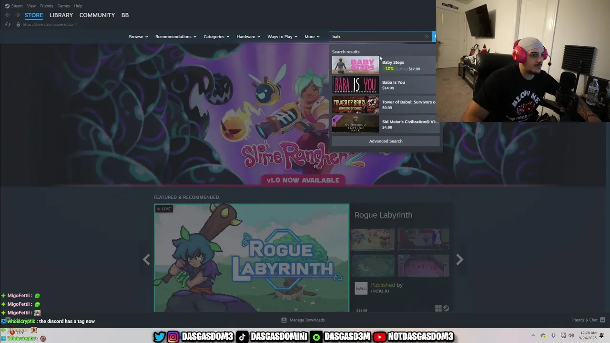Click the store URL address text
The image size is (610, 343).
tap(50, 24)
